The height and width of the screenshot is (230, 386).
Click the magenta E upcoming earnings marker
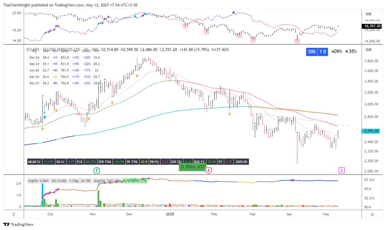pyautogui.click(x=342, y=170)
